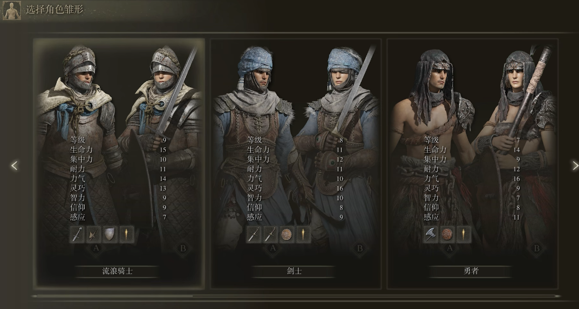Click the round wooden shield icon under 剑士
The height and width of the screenshot is (309, 579).
click(287, 234)
